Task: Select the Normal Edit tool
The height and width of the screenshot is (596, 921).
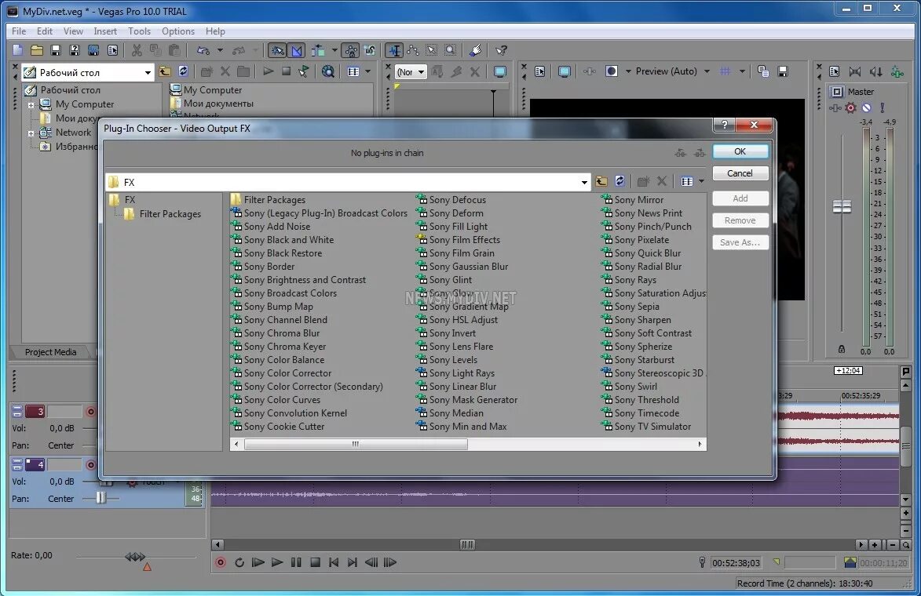Action: pyautogui.click(x=395, y=50)
